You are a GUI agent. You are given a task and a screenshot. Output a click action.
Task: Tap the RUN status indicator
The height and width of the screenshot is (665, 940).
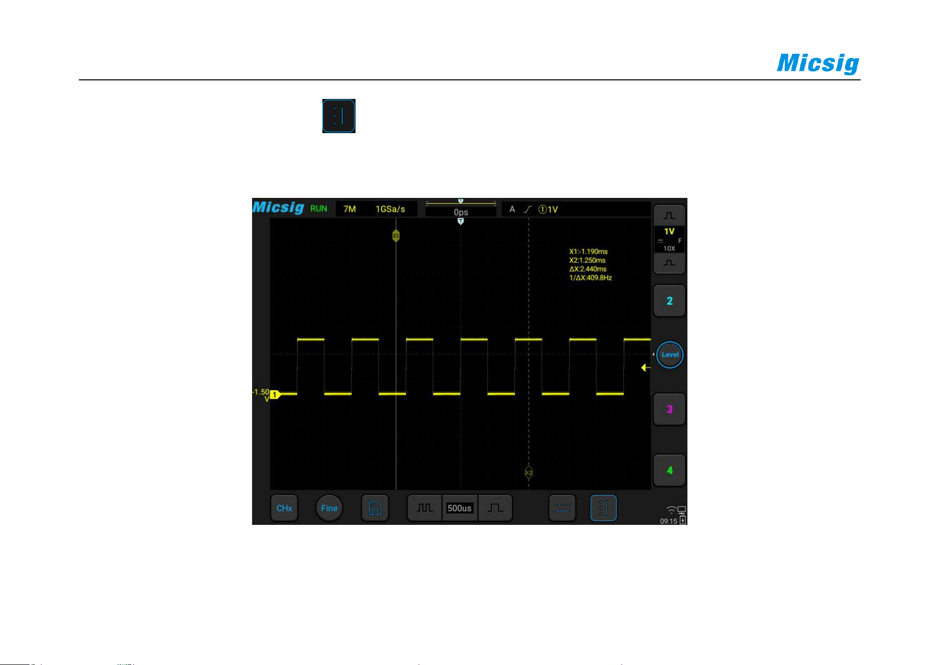[x=318, y=208]
